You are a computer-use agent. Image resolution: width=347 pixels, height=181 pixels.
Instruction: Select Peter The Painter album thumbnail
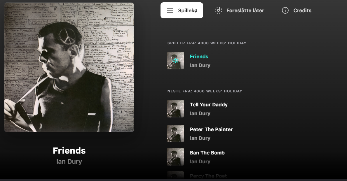pos(175,133)
